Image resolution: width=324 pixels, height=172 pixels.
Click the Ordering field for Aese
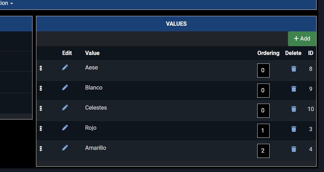tap(263, 70)
